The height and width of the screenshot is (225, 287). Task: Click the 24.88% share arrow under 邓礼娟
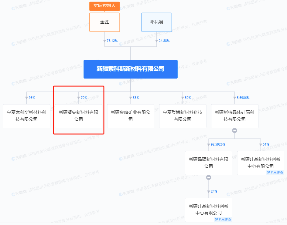pos(156,41)
